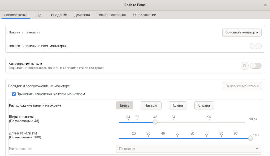
Task: Open the 'Действия' tab
Action: 82,15
